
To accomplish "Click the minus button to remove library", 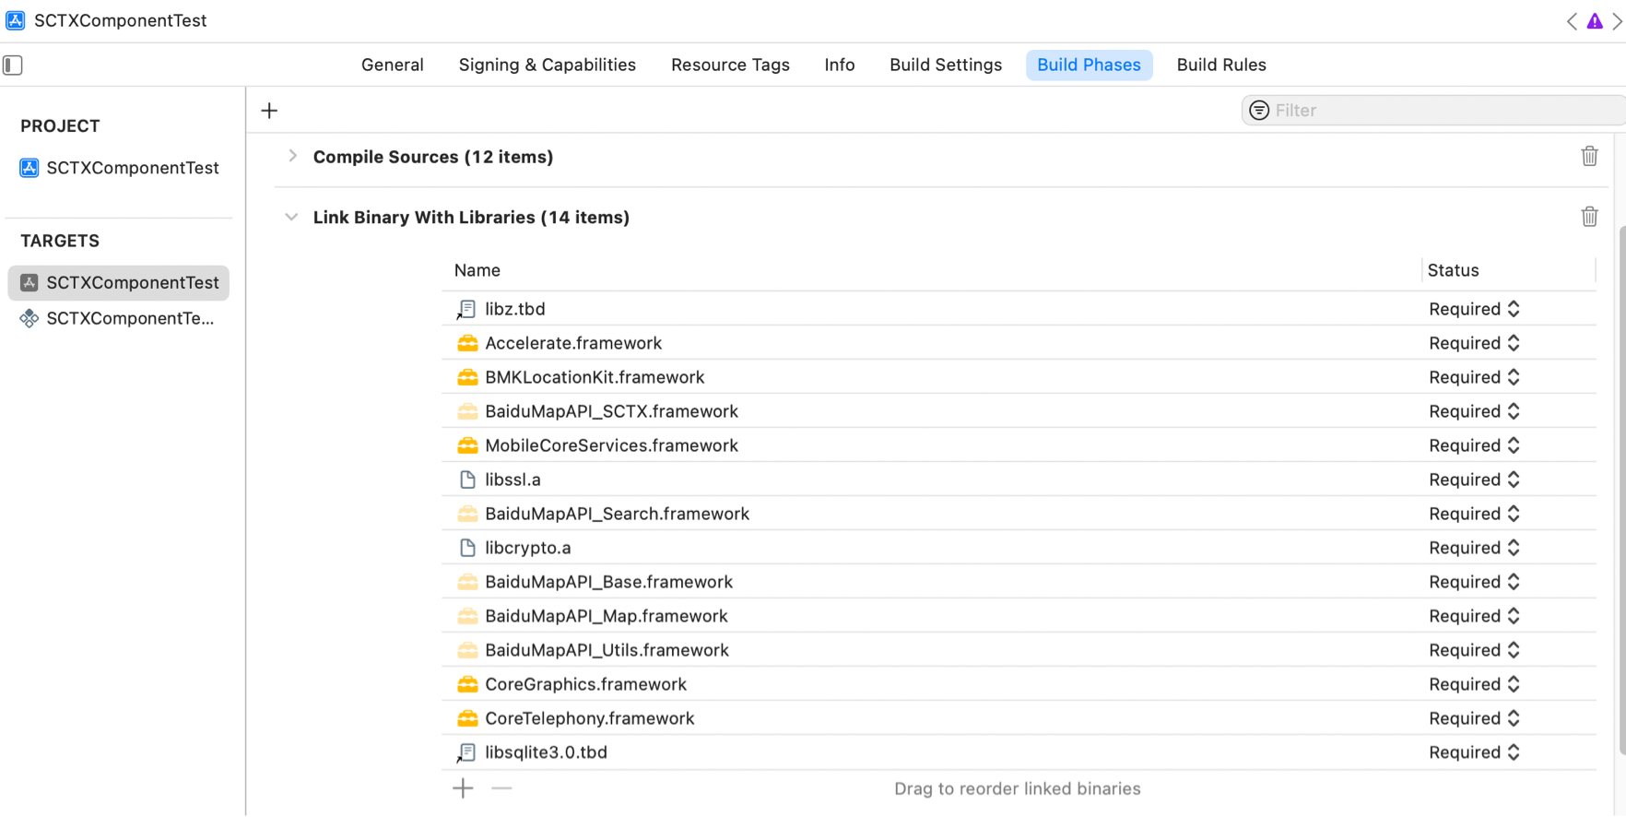I will (501, 788).
